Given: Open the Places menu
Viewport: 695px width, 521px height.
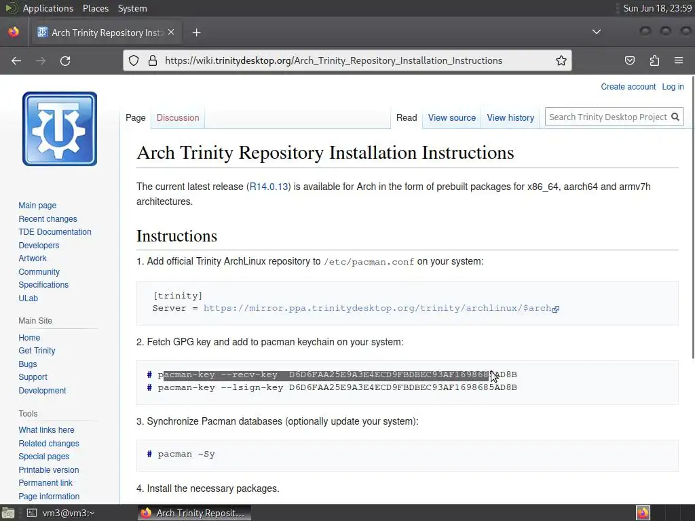Looking at the screenshot, I should click(x=96, y=8).
